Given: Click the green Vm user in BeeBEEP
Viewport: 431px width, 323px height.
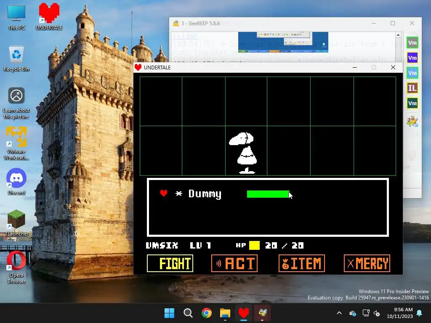Looking at the screenshot, I should tap(412, 42).
